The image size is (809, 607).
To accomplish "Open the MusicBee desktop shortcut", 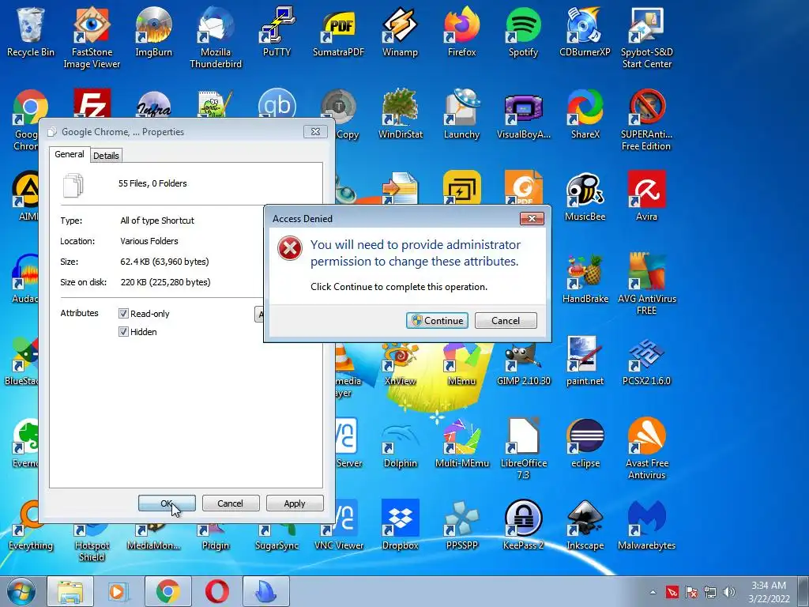I will (x=585, y=196).
